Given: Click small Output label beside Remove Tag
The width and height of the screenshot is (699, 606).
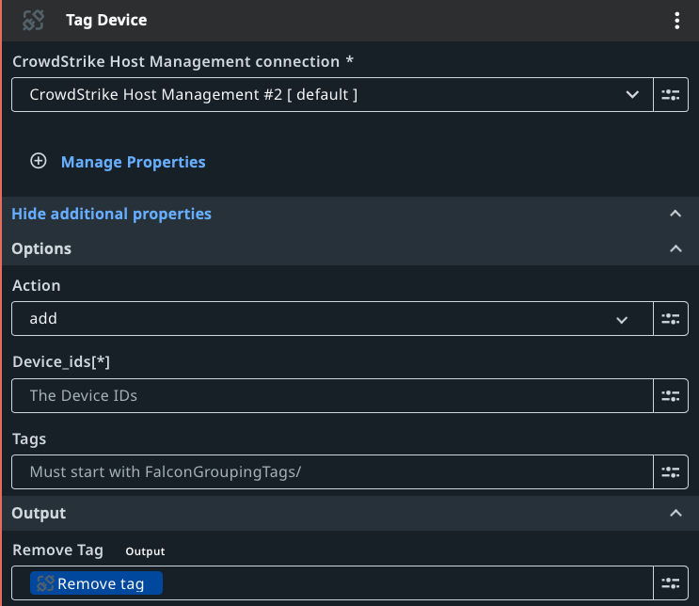Looking at the screenshot, I should point(145,551).
